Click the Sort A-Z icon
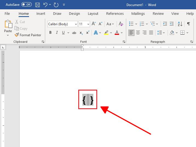The width and height of the screenshot is (196, 147). tap(180, 24)
